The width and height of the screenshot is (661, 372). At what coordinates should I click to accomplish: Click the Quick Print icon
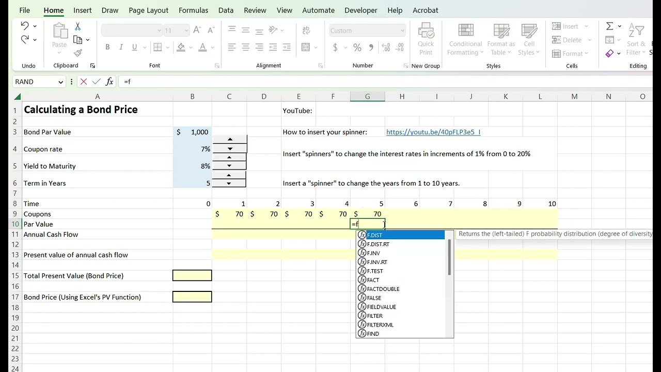[426, 39]
